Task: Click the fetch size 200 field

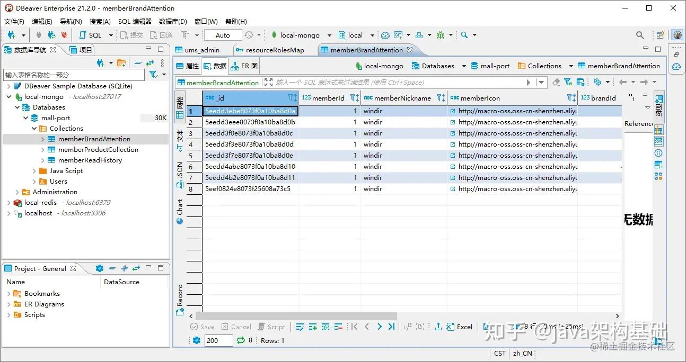Action: pyautogui.click(x=218, y=340)
